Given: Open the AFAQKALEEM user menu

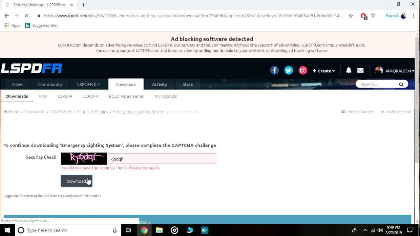Looking at the screenshot, I should [394, 71].
